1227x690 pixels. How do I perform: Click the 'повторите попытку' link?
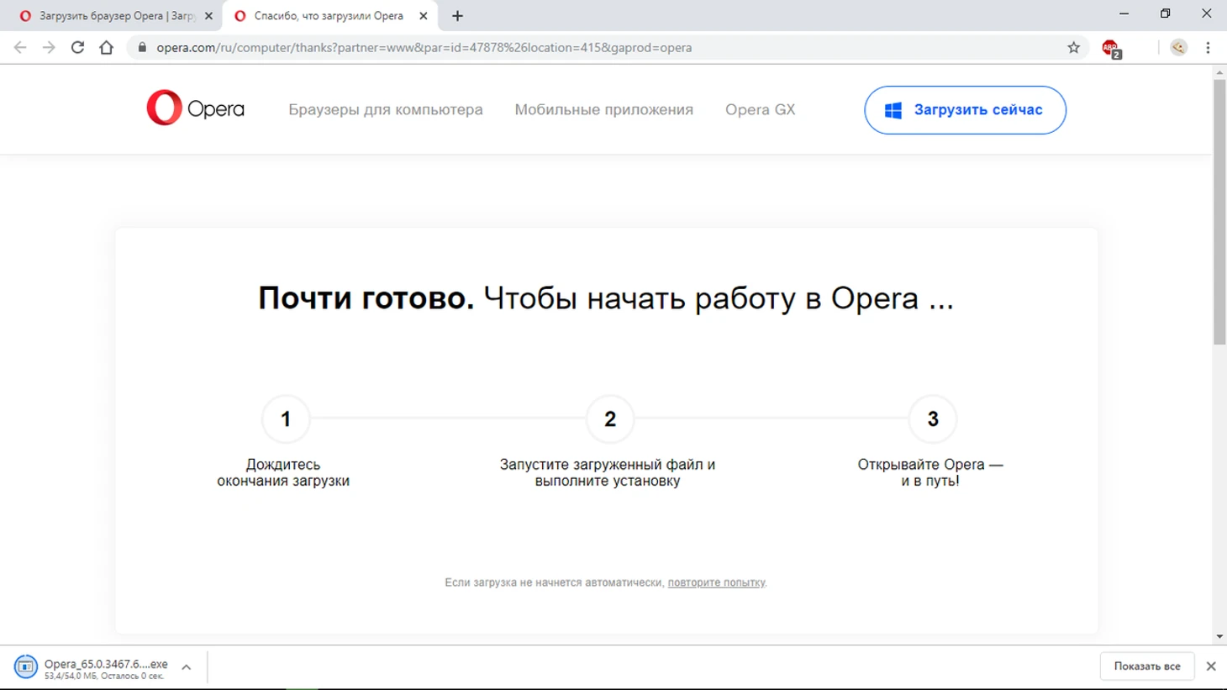(x=716, y=582)
